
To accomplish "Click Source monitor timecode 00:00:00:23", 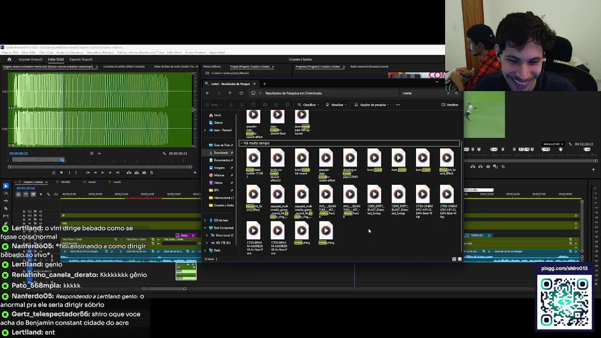I will point(18,154).
